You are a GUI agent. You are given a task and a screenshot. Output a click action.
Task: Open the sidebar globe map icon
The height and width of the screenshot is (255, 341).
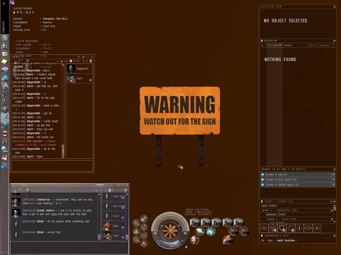coord(5,149)
